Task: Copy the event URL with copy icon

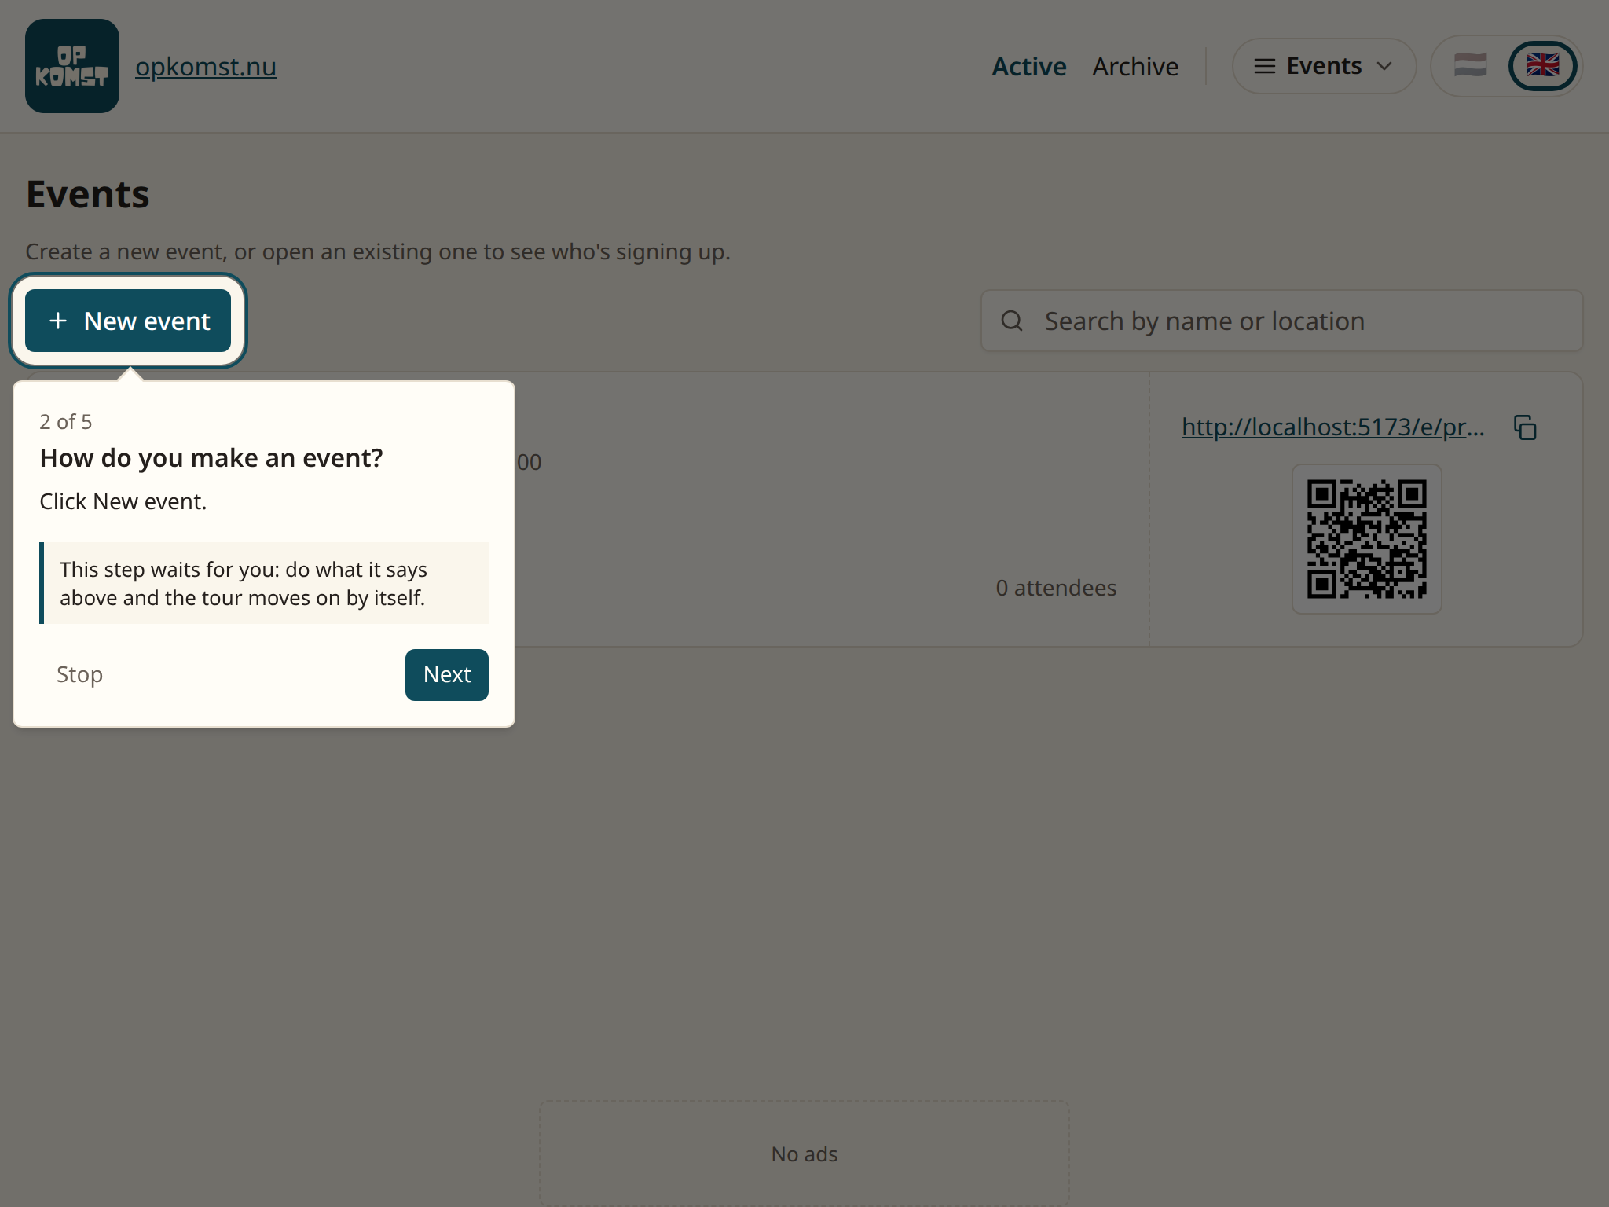Action: point(1525,427)
